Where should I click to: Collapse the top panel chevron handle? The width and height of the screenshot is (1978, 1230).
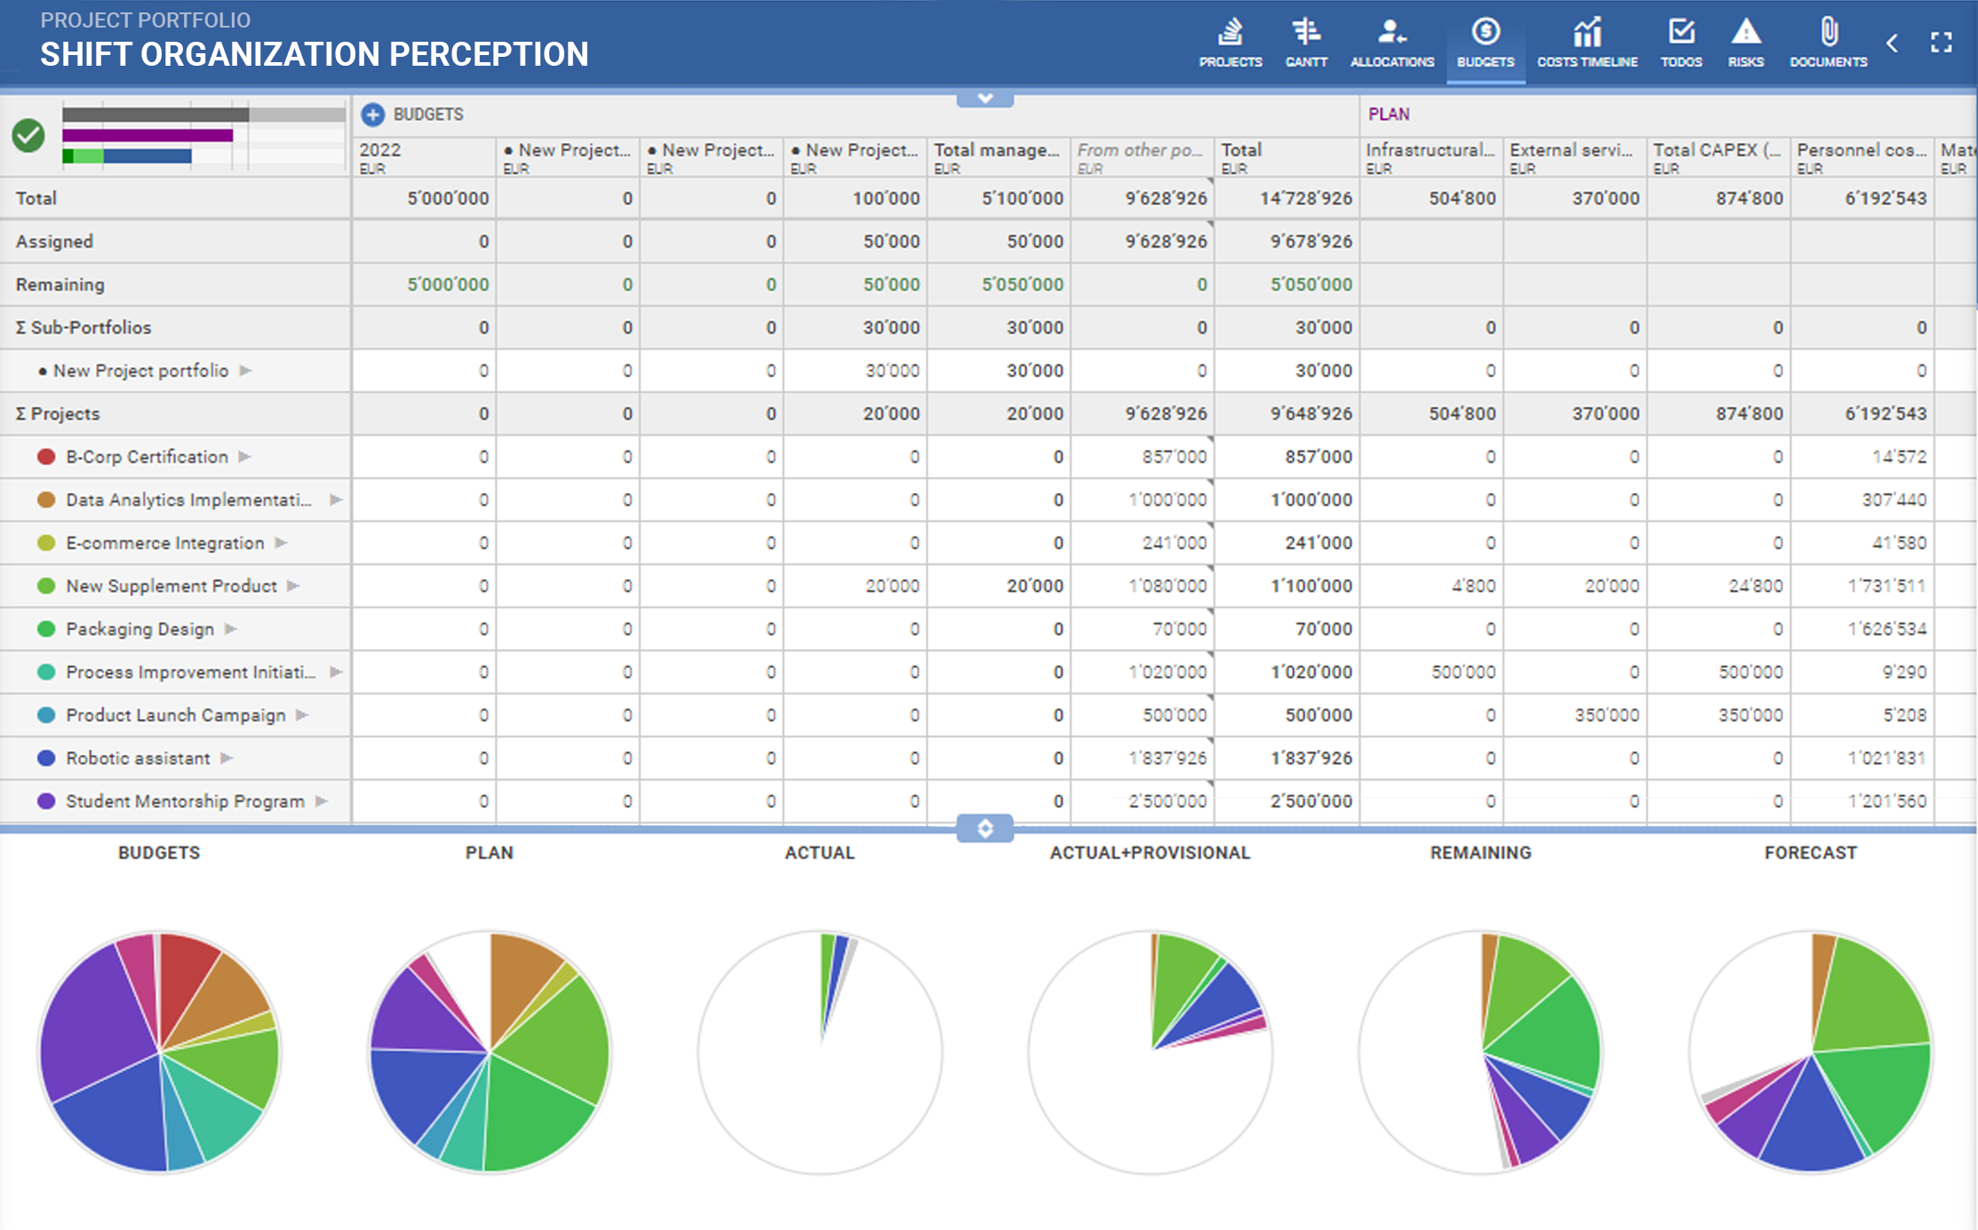[x=985, y=99]
